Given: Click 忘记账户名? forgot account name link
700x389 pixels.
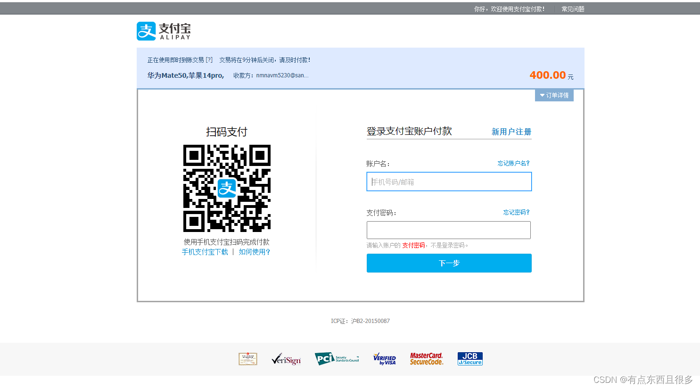Looking at the screenshot, I should [x=513, y=163].
